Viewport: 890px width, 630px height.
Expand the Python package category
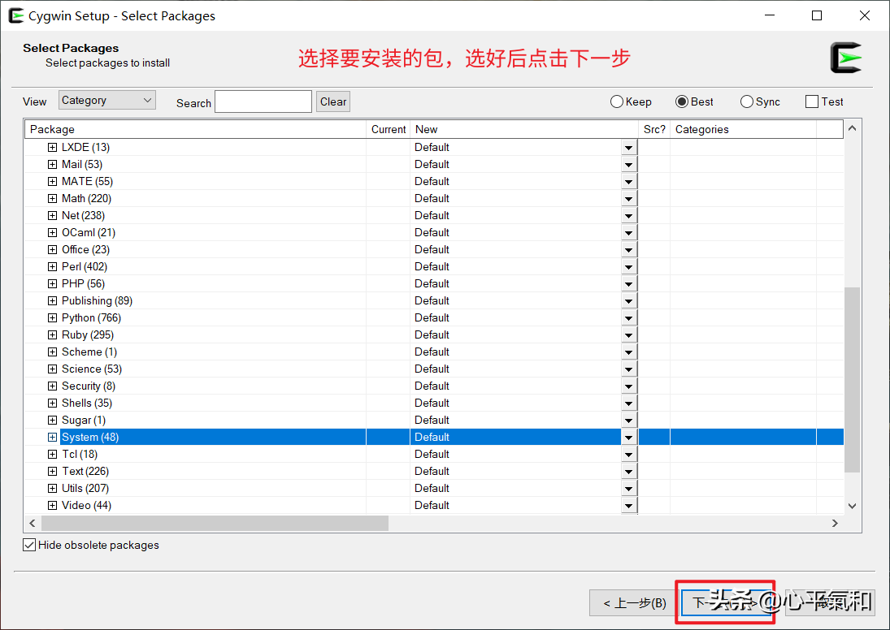coord(52,317)
